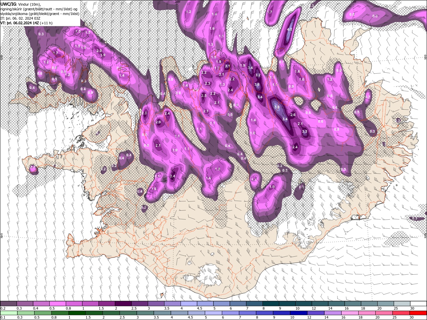Click the 2.6 snowfall value on the map
427x320 pixels.
coord(293,115)
